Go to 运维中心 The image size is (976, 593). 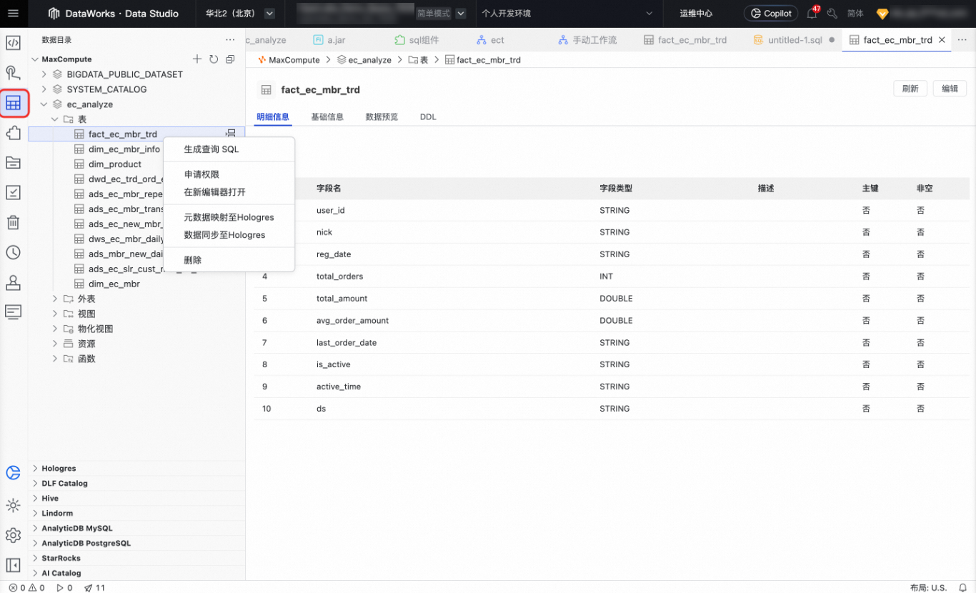(x=696, y=14)
